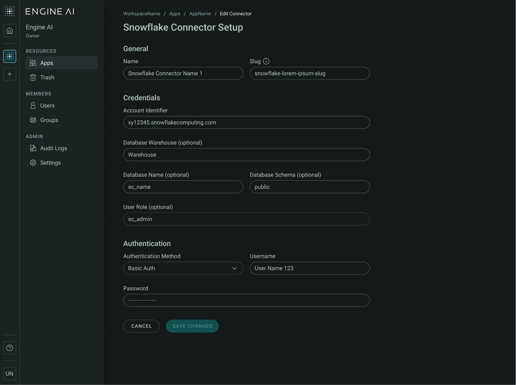Image resolution: width=516 pixels, height=385 pixels.
Task: Select the highlighted workspace grid icon
Action: point(10,56)
